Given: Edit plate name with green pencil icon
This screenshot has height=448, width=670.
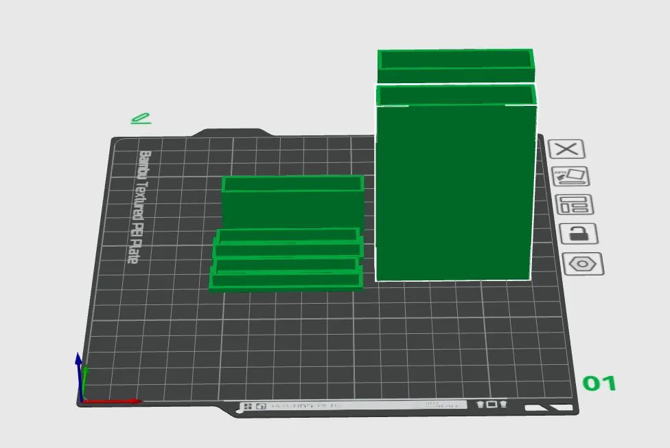Looking at the screenshot, I should (x=141, y=118).
